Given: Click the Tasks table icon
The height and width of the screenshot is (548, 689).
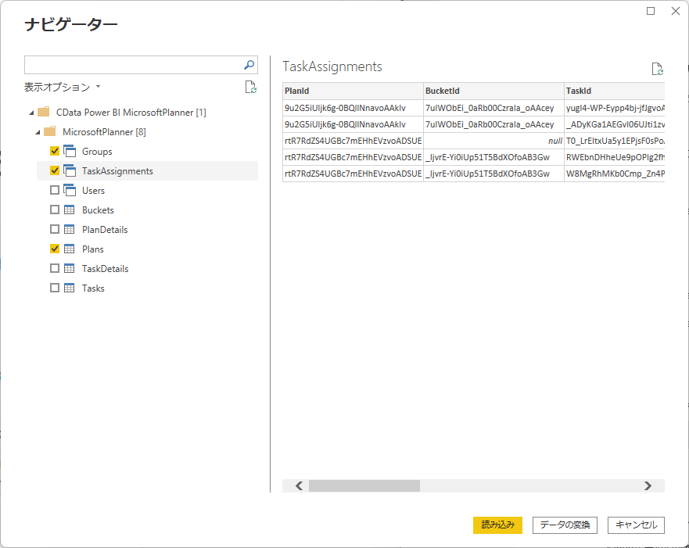Looking at the screenshot, I should pos(70,288).
